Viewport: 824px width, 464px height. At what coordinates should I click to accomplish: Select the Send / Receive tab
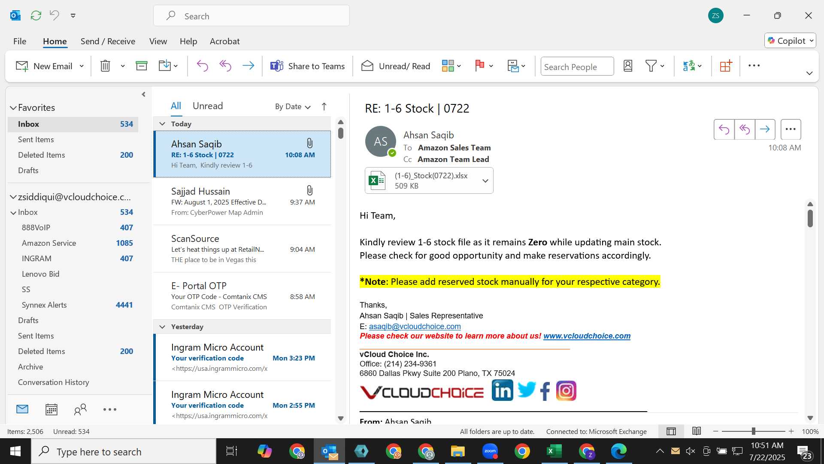108,41
